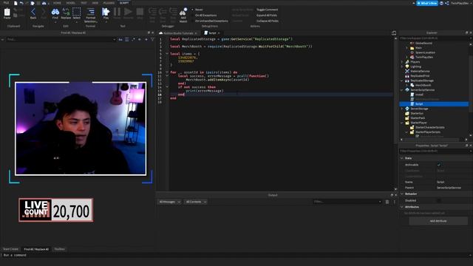The height and width of the screenshot is (266, 473).
Task: Click the Format Selection icon
Action: click(90, 13)
